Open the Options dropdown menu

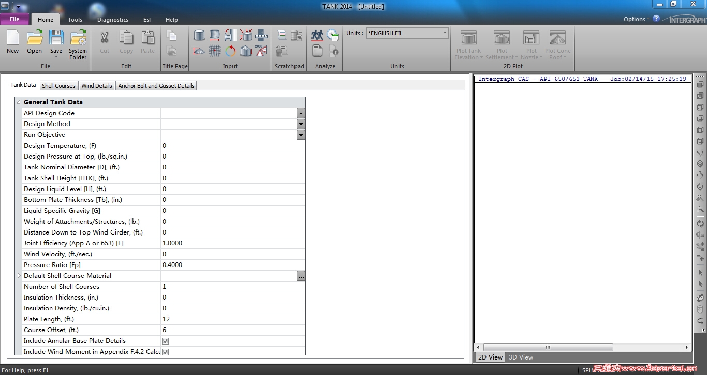637,19
